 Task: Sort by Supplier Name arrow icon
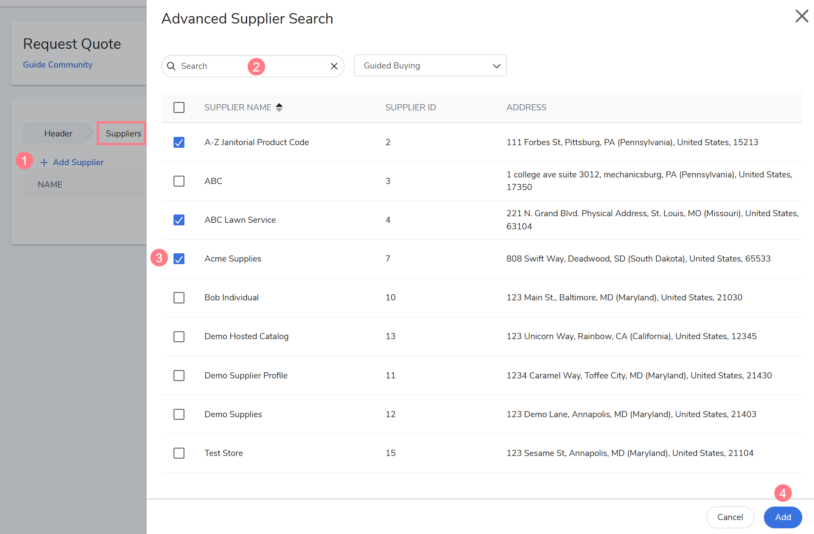279,107
